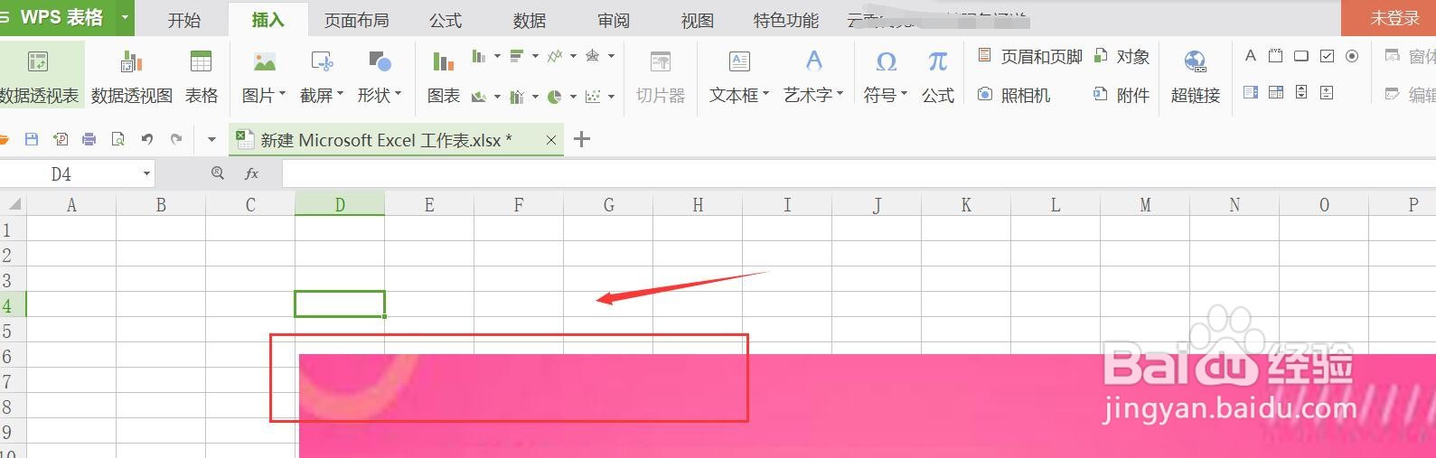Switch to the 公式 Formulas tab

(446, 20)
